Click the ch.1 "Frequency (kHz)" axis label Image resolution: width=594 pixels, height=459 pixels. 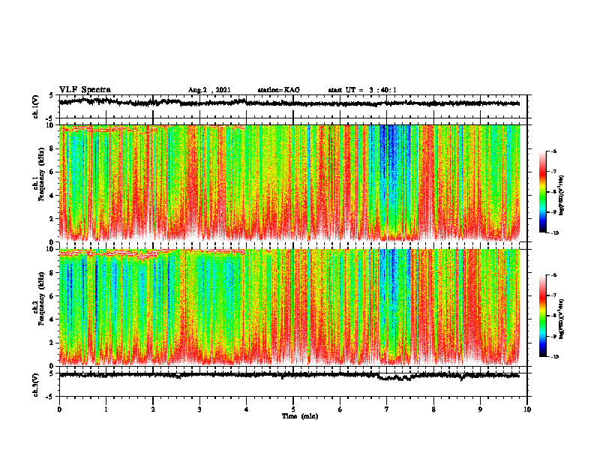point(41,174)
